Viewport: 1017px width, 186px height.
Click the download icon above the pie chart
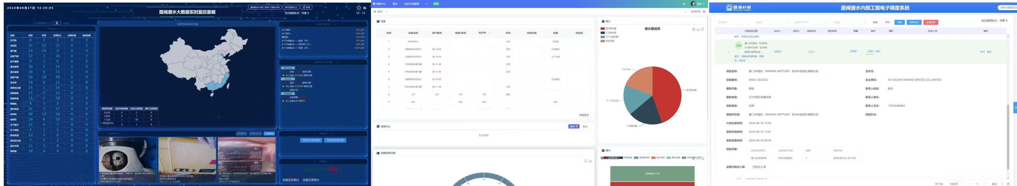(698, 29)
